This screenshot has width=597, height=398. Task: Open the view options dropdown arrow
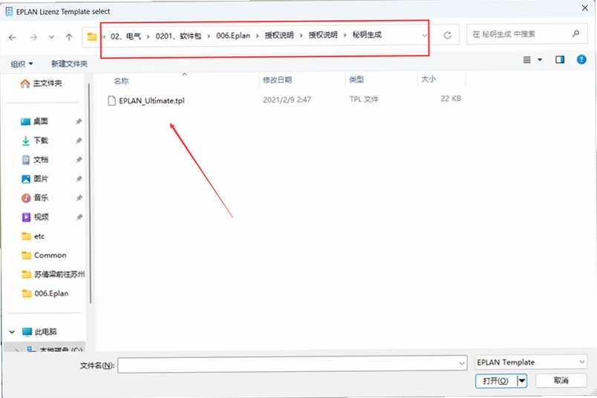(x=540, y=60)
